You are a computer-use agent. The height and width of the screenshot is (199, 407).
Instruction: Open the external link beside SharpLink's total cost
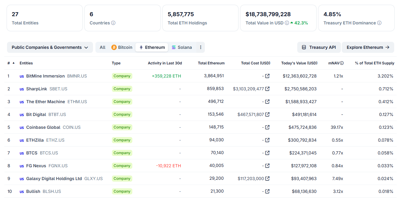click(267, 89)
